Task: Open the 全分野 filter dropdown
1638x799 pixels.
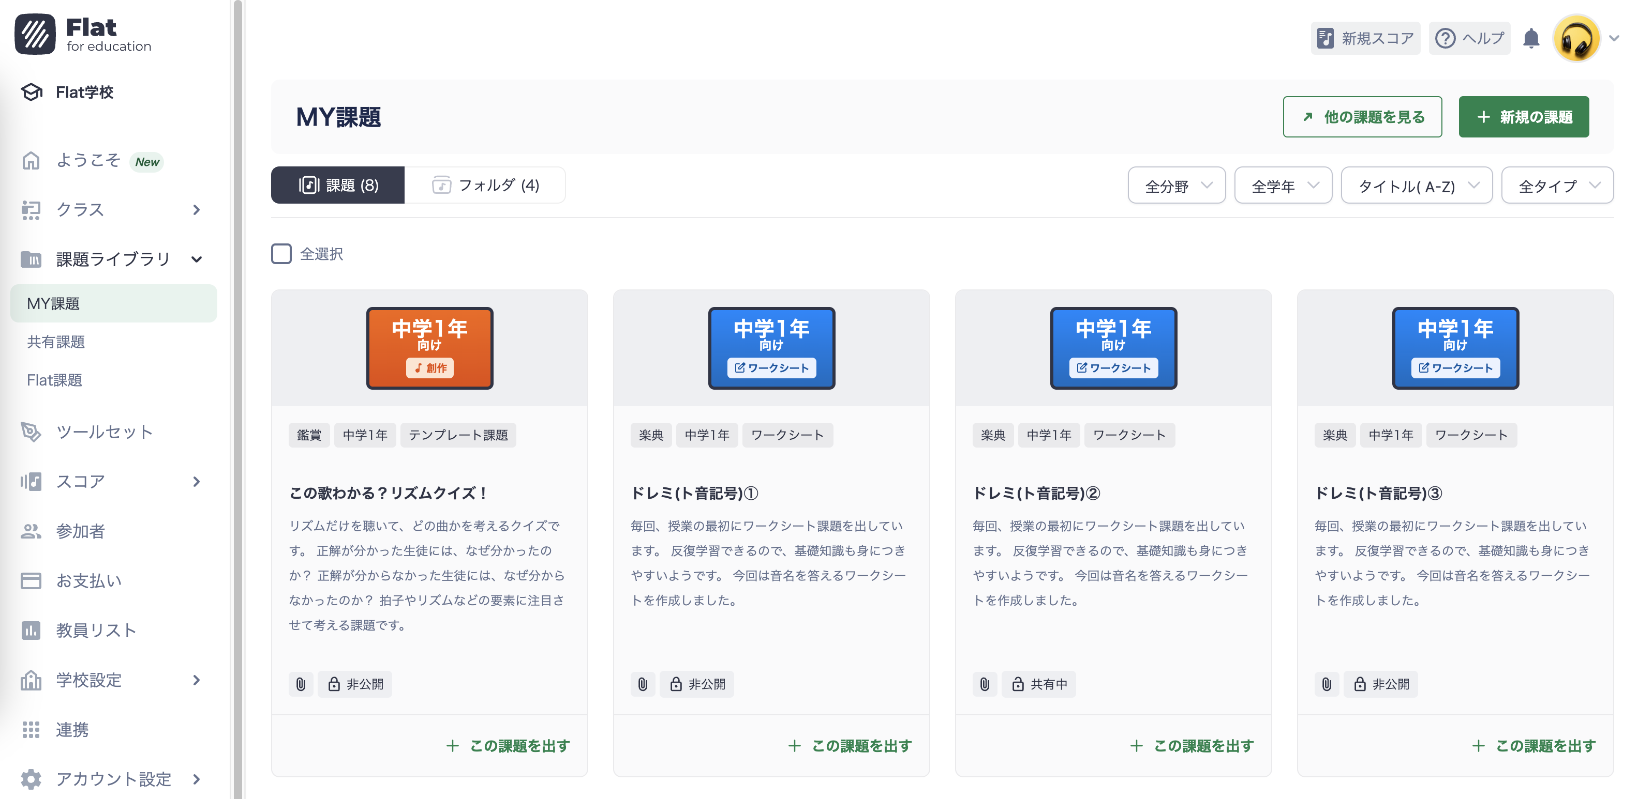Action: 1177,185
